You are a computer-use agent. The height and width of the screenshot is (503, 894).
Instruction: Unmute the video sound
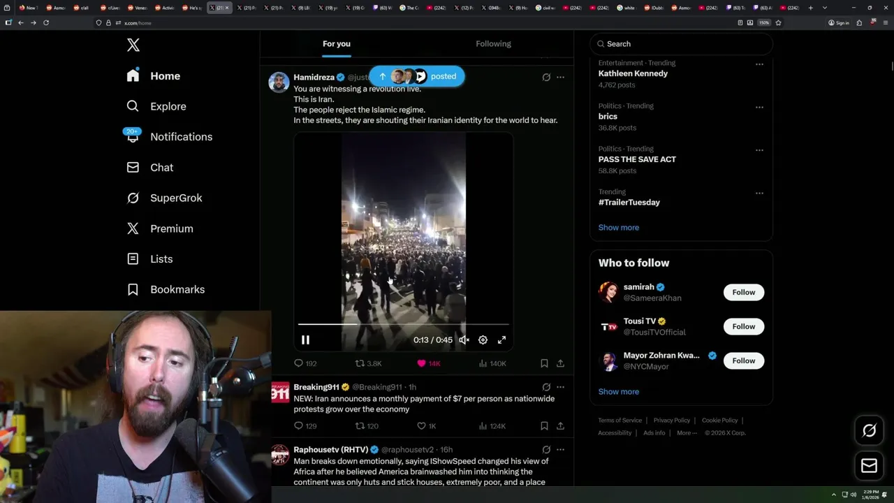[464, 340]
